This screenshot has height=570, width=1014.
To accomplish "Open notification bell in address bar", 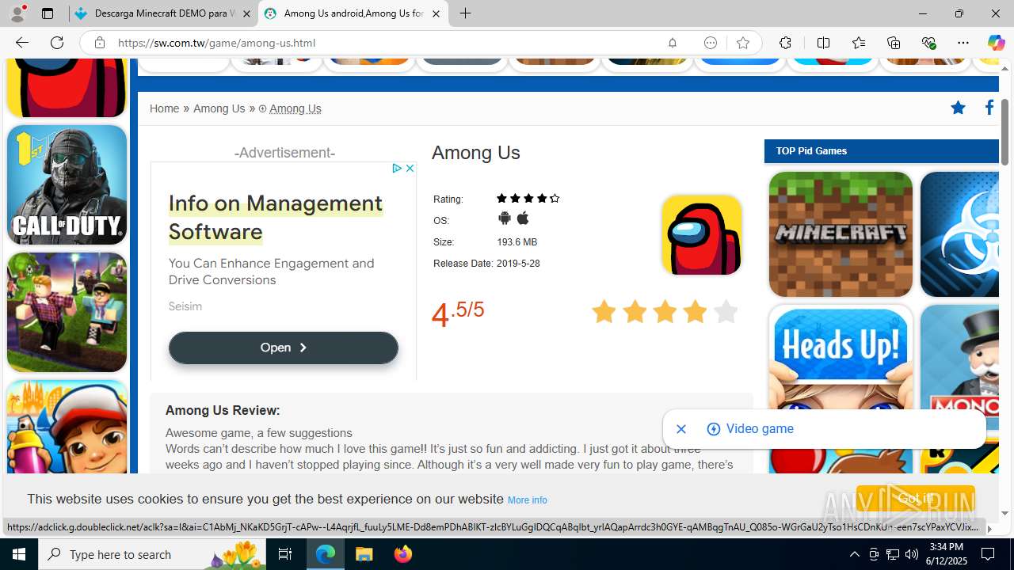I will 672,43.
